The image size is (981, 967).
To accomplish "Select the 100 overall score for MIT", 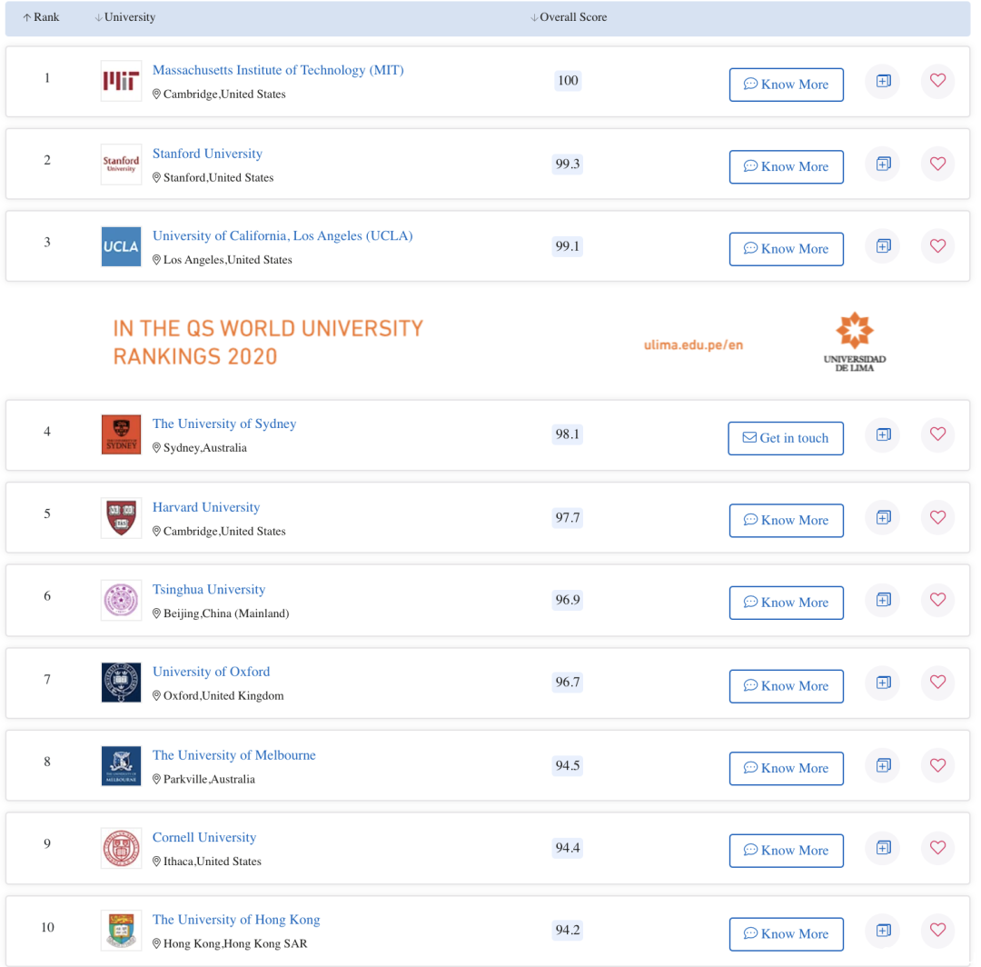I will [x=568, y=81].
